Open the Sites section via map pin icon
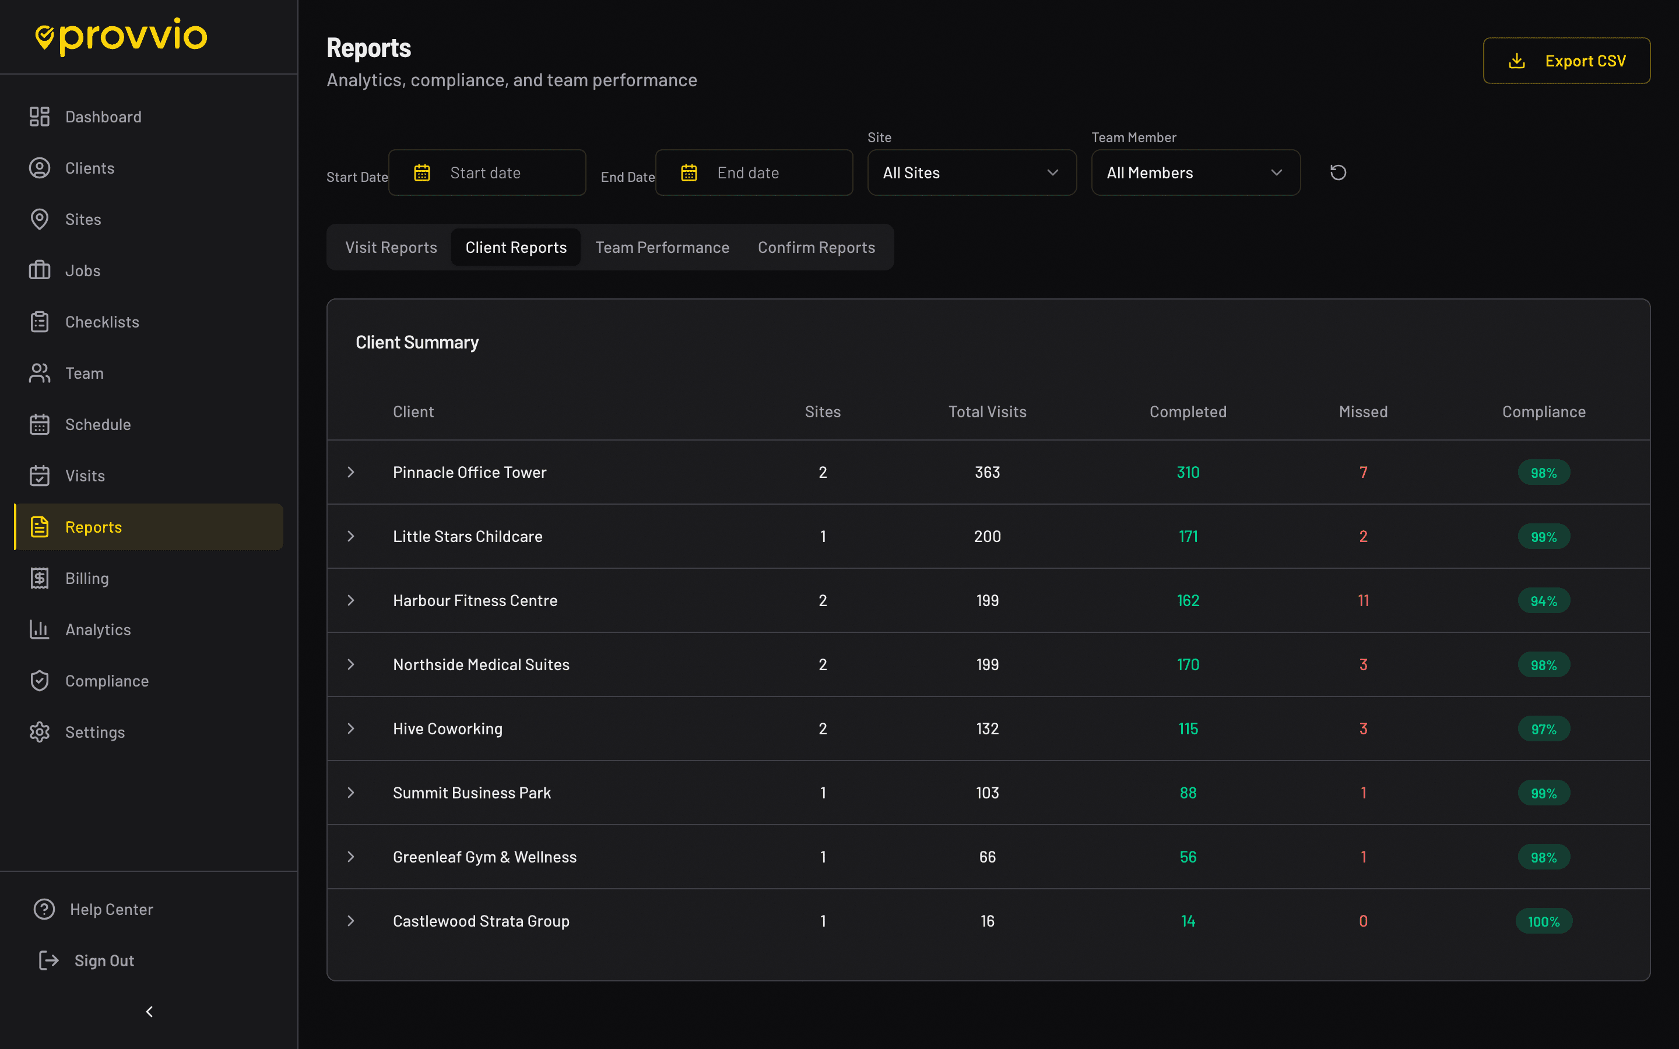The width and height of the screenshot is (1679, 1049). click(x=40, y=219)
